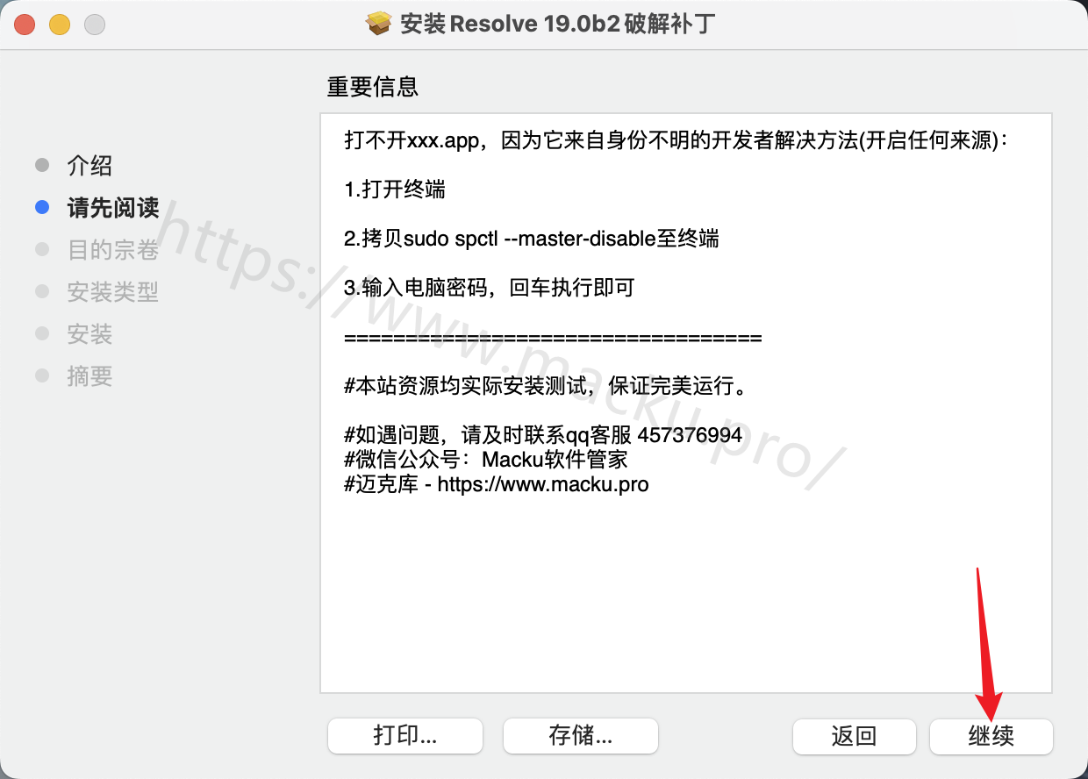
Task: Click the bullet beside 安装 step
Action: click(x=42, y=333)
